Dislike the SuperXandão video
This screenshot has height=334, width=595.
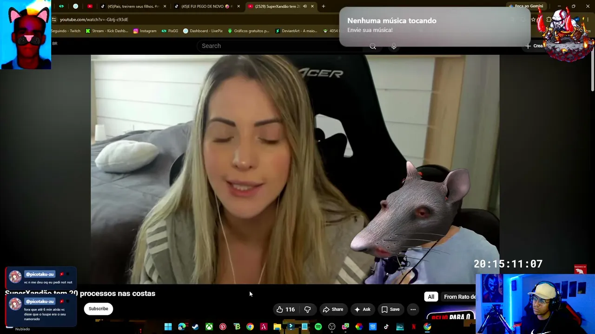(307, 309)
